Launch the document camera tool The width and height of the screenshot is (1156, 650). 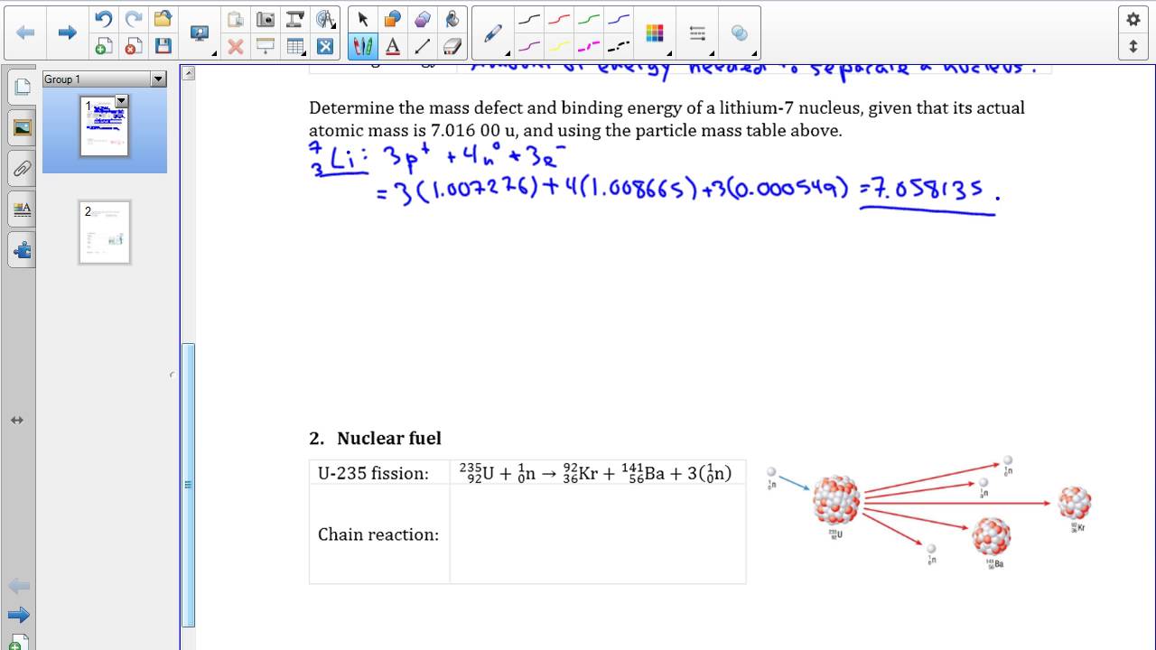(x=295, y=19)
